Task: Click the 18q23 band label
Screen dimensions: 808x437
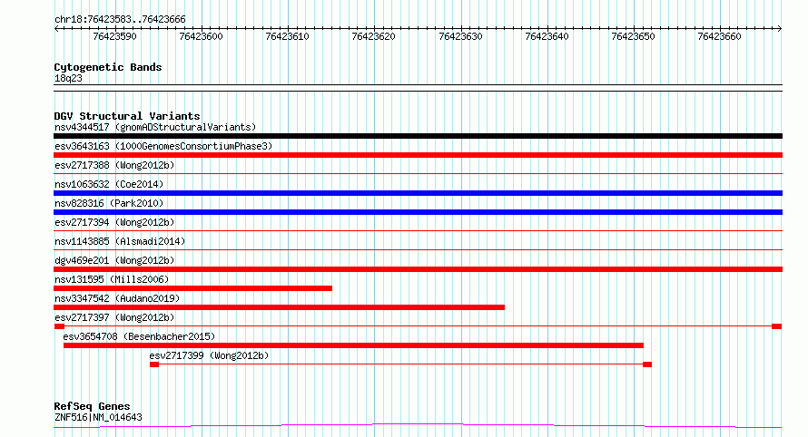Action: (x=68, y=78)
